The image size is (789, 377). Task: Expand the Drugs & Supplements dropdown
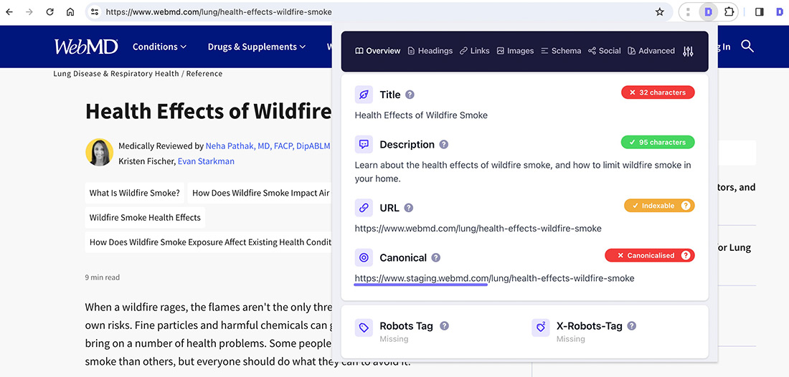coord(257,47)
